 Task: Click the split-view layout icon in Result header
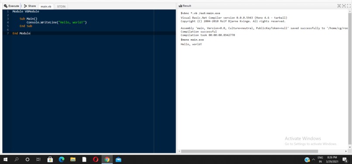[x=339, y=6]
